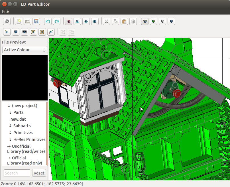Click the Search input field

(17, 173)
